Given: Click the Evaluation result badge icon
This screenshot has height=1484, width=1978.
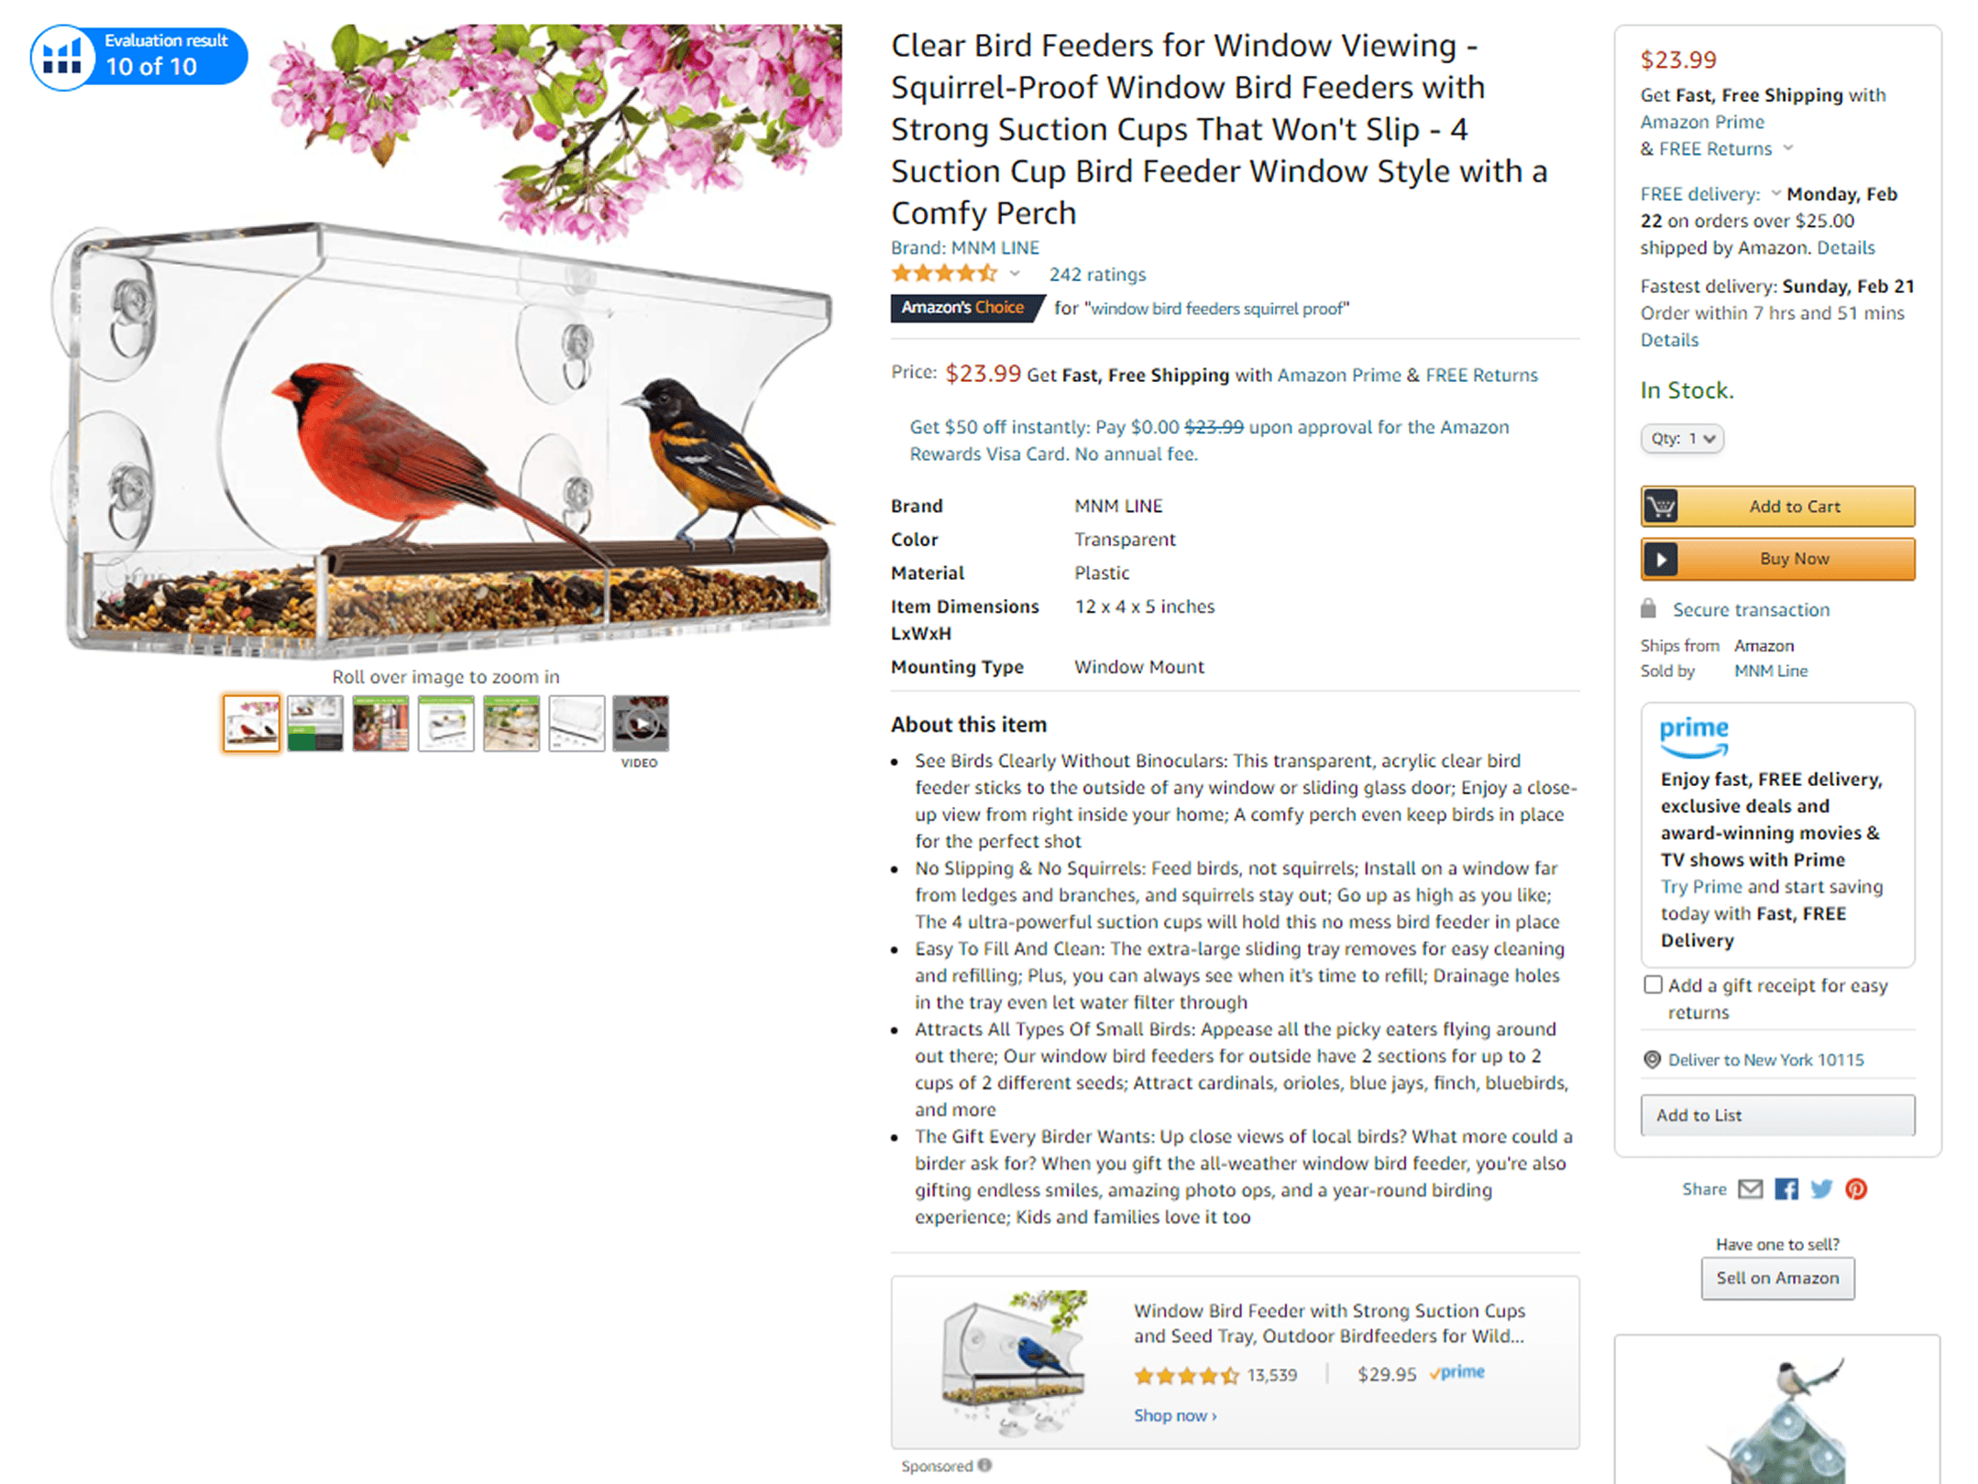Looking at the screenshot, I should [62, 57].
